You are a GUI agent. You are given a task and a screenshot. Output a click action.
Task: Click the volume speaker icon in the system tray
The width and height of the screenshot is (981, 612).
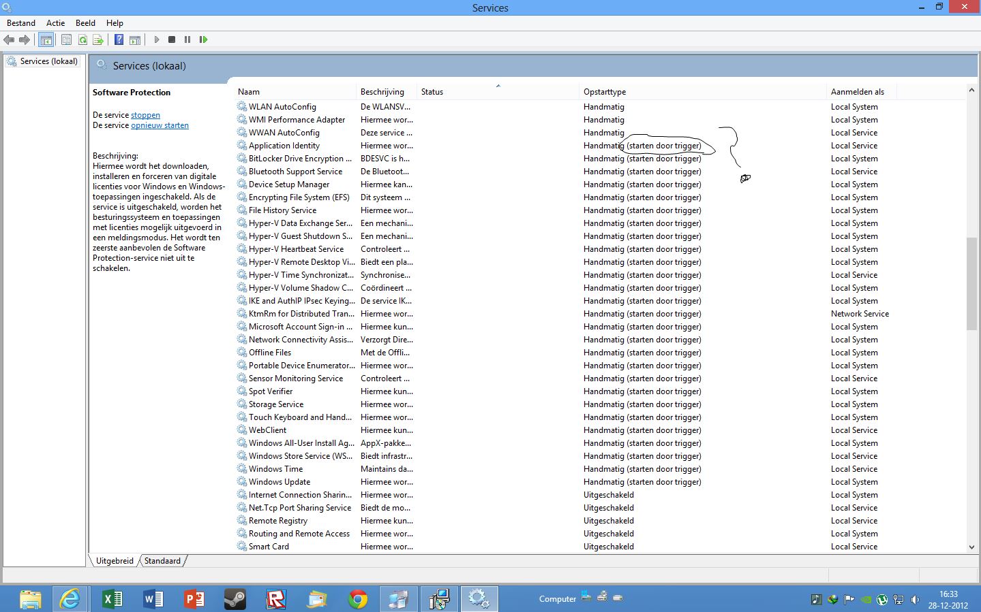pyautogui.click(x=914, y=600)
